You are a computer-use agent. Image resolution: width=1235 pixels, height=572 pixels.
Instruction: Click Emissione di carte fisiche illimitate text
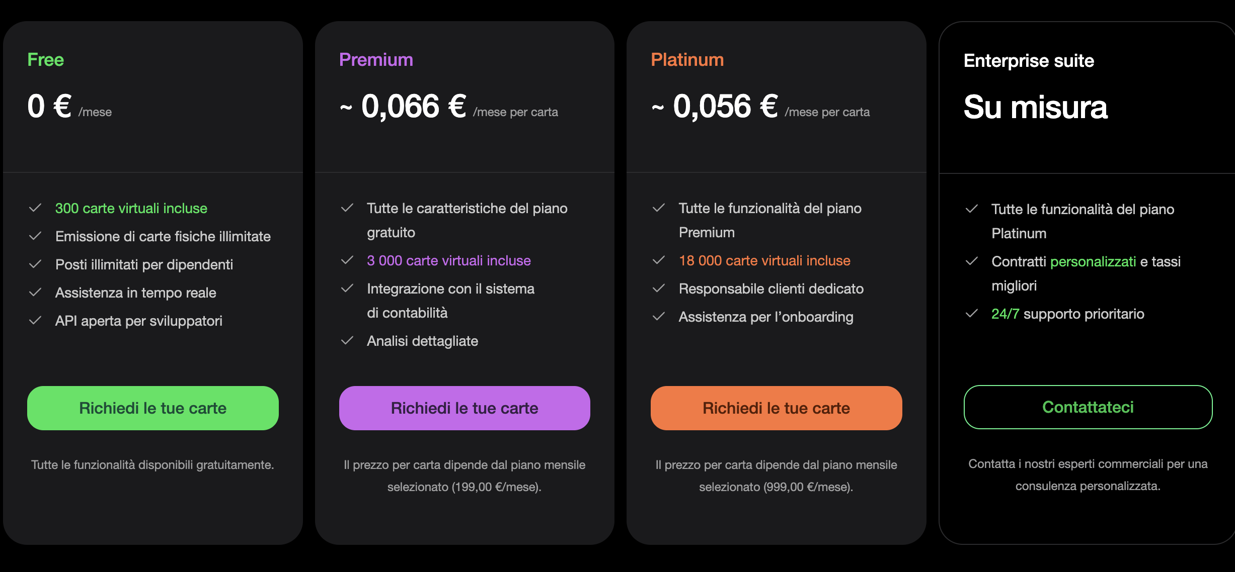click(x=163, y=236)
